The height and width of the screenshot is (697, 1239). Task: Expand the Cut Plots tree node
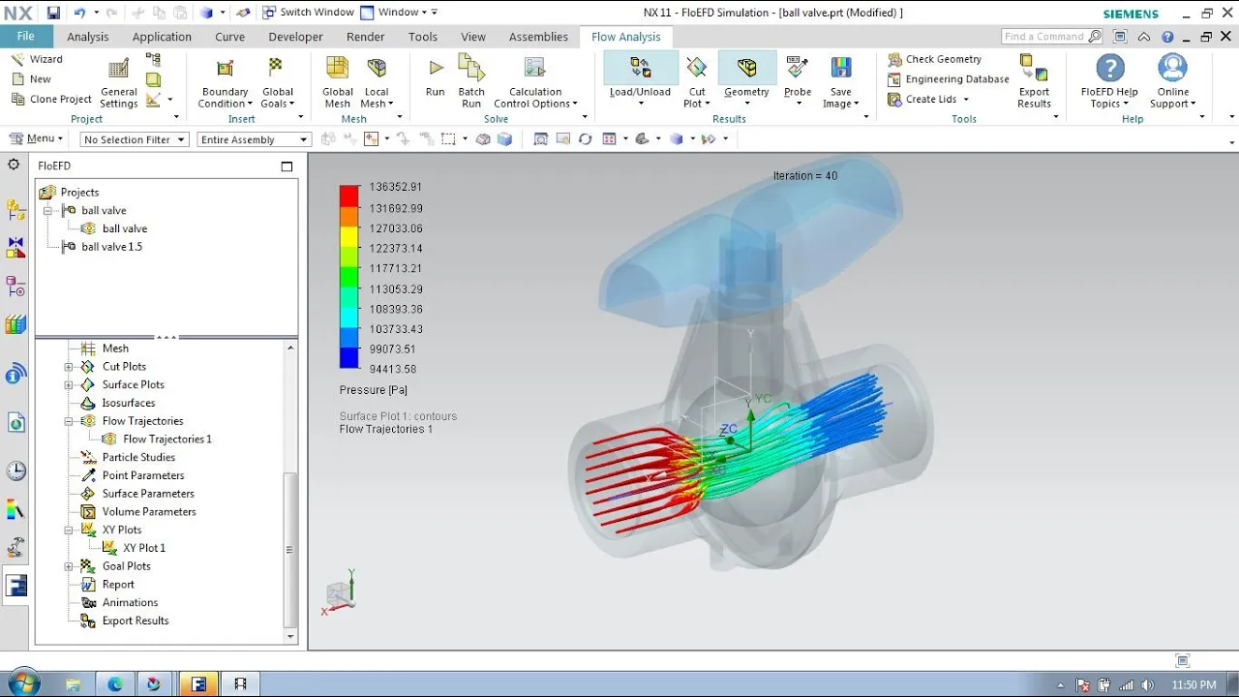tap(69, 367)
